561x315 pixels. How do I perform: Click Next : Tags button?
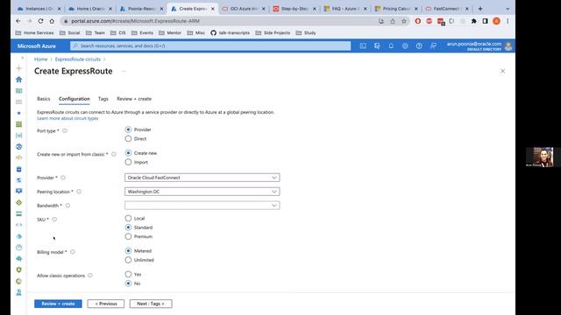click(151, 304)
